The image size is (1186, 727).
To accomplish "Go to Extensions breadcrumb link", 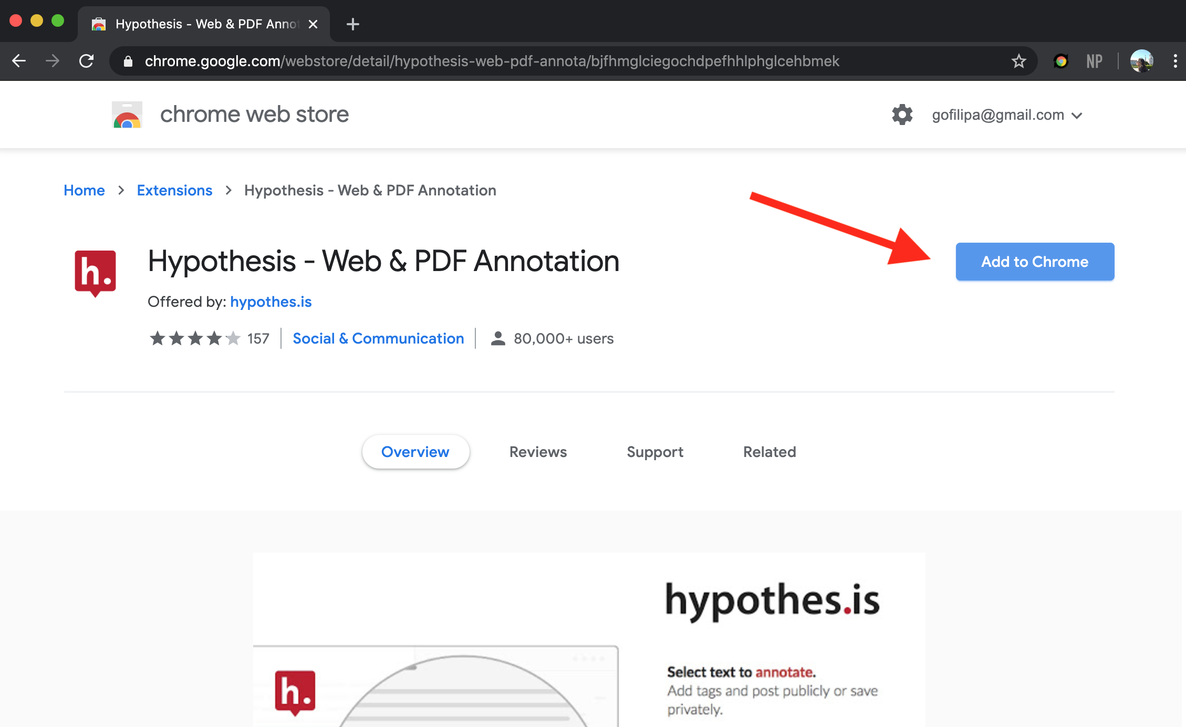I will point(174,190).
